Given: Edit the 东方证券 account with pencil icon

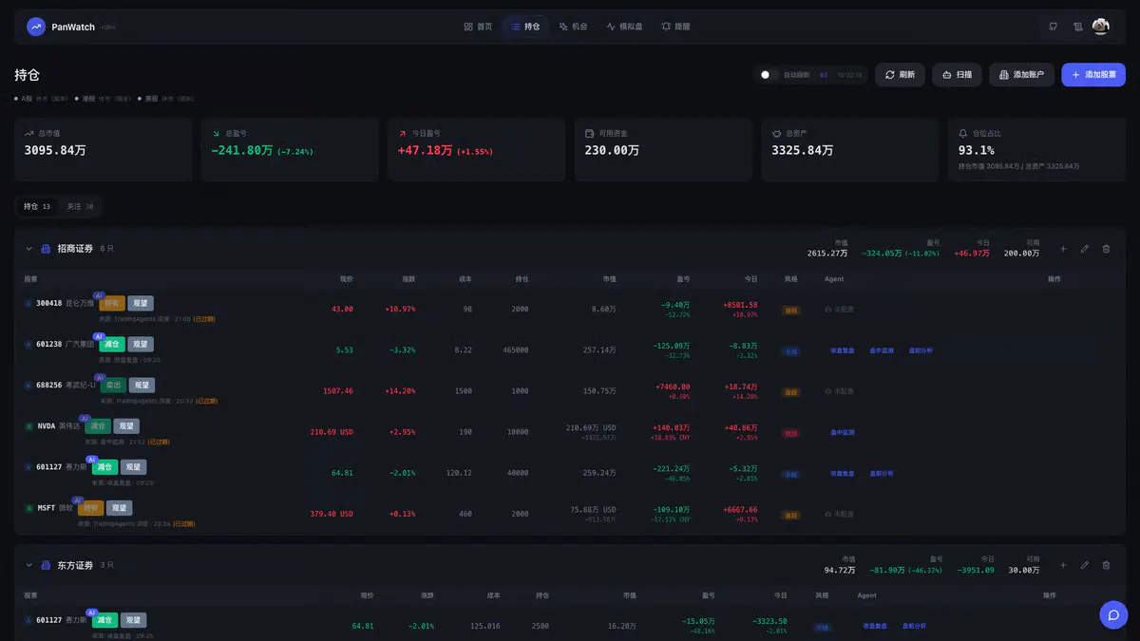Looking at the screenshot, I should [x=1085, y=565].
